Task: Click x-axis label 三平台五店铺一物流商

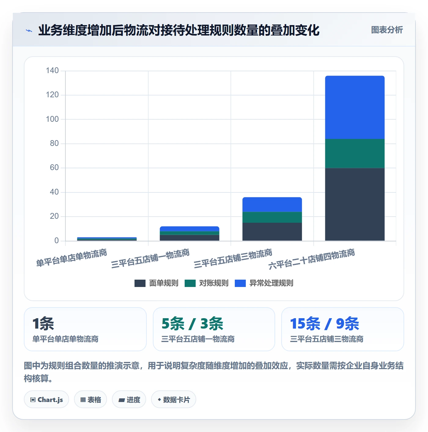Action: click(x=150, y=259)
